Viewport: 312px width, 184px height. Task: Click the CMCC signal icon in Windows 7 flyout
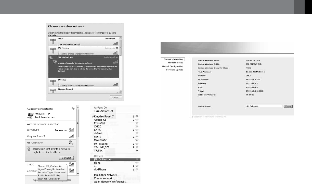point(72,164)
